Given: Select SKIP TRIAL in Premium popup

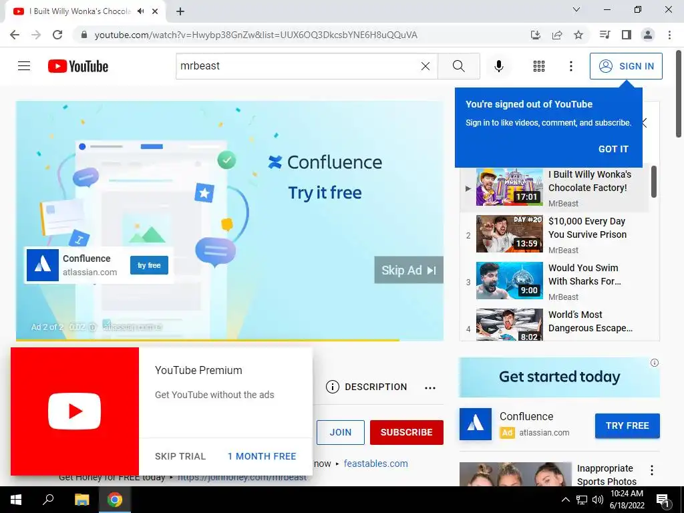Looking at the screenshot, I should point(180,456).
